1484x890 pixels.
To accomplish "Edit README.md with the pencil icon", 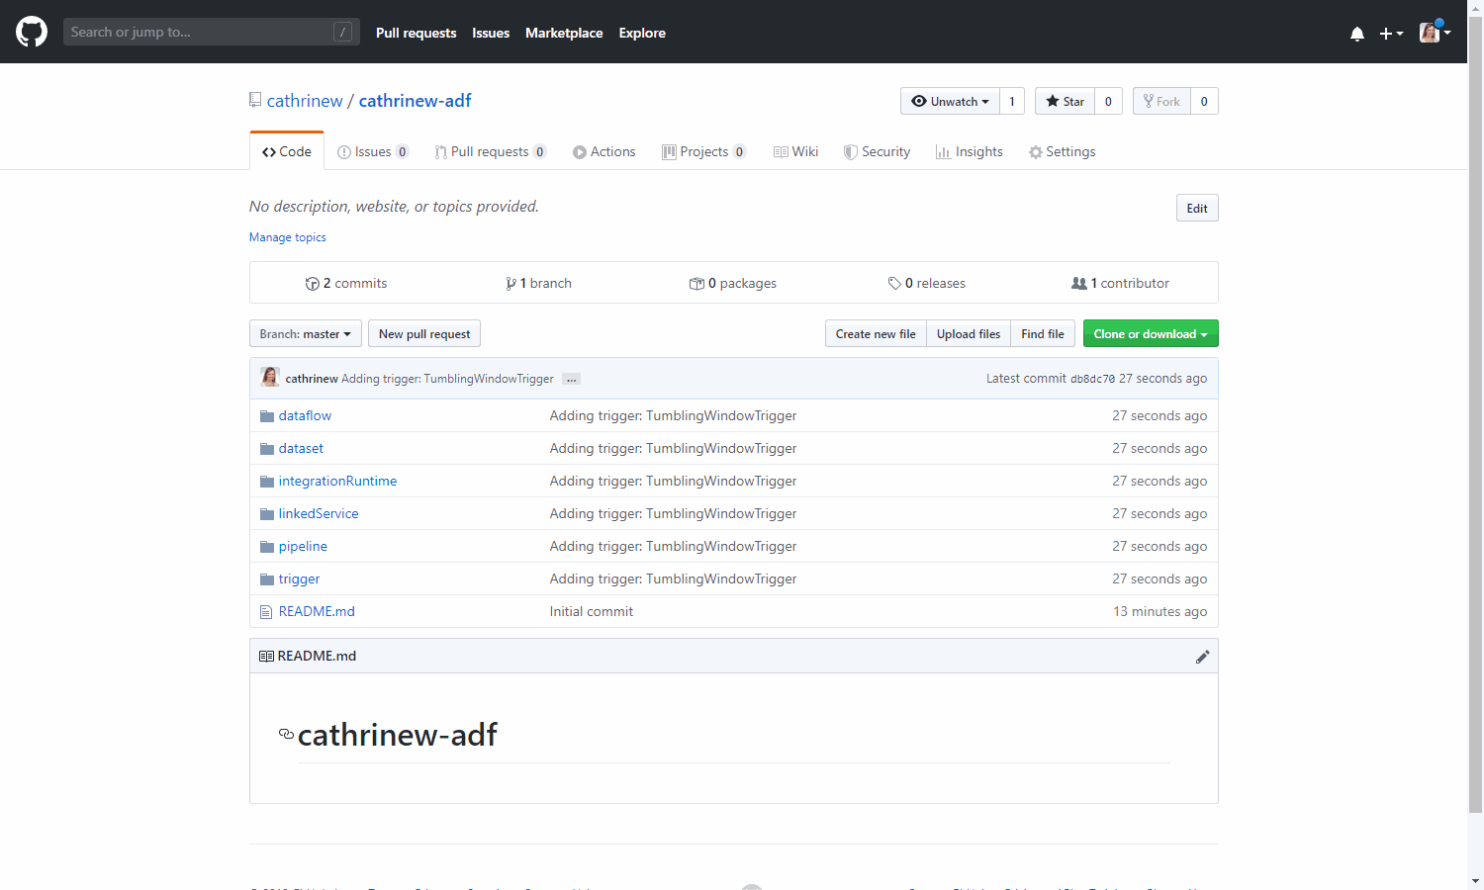I will coord(1202,657).
